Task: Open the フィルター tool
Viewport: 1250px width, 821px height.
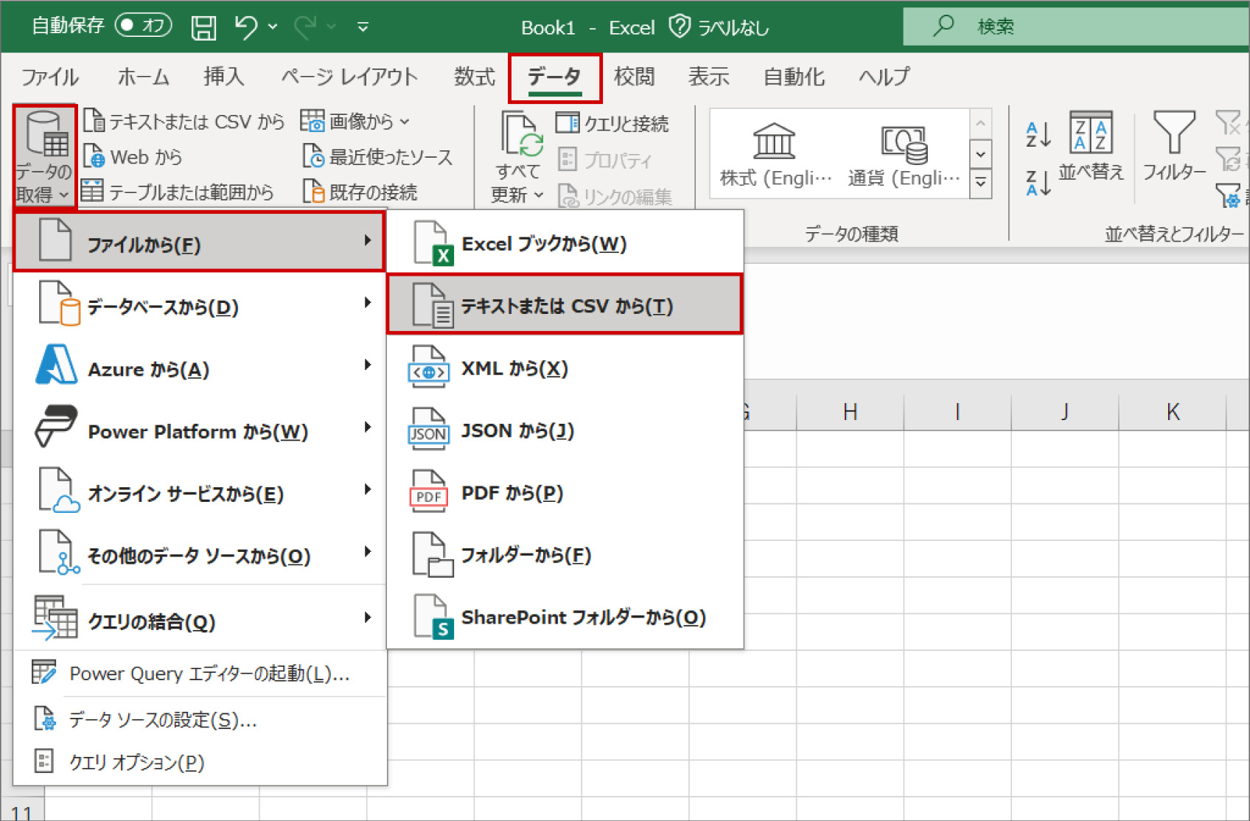Action: pyautogui.click(x=1173, y=147)
